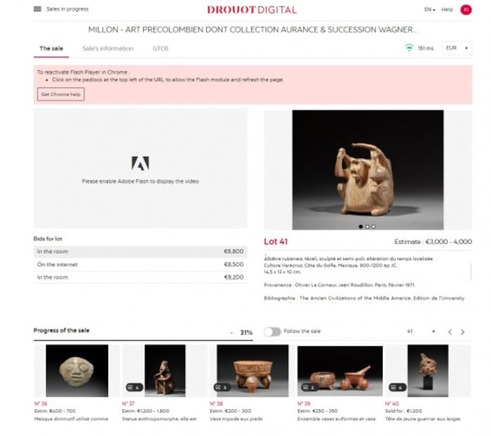Go to previous lot with left chevron

coord(449,332)
